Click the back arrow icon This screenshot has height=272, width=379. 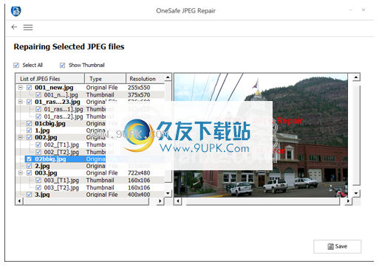tap(14, 27)
